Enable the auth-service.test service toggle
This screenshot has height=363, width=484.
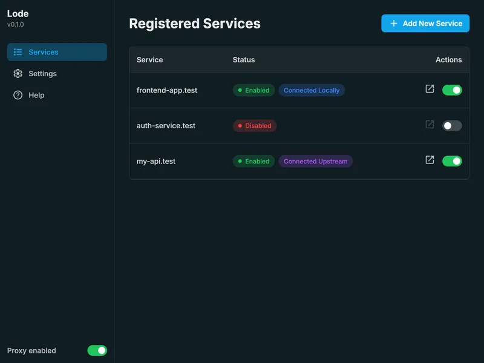coord(452,126)
